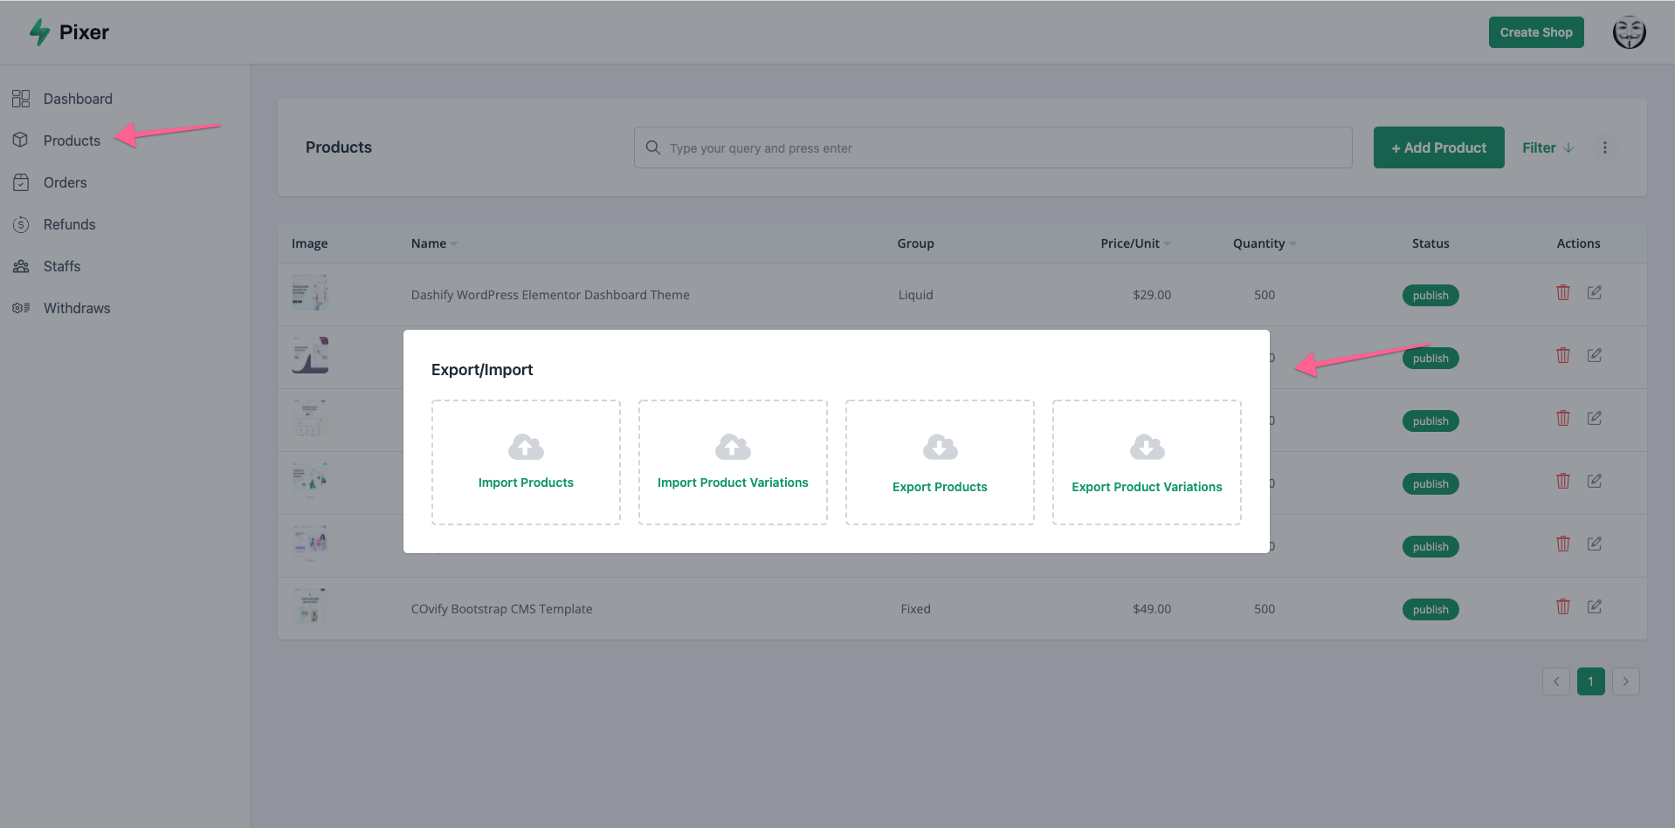Click the Refunds dollar icon
The width and height of the screenshot is (1675, 828).
pyautogui.click(x=21, y=224)
